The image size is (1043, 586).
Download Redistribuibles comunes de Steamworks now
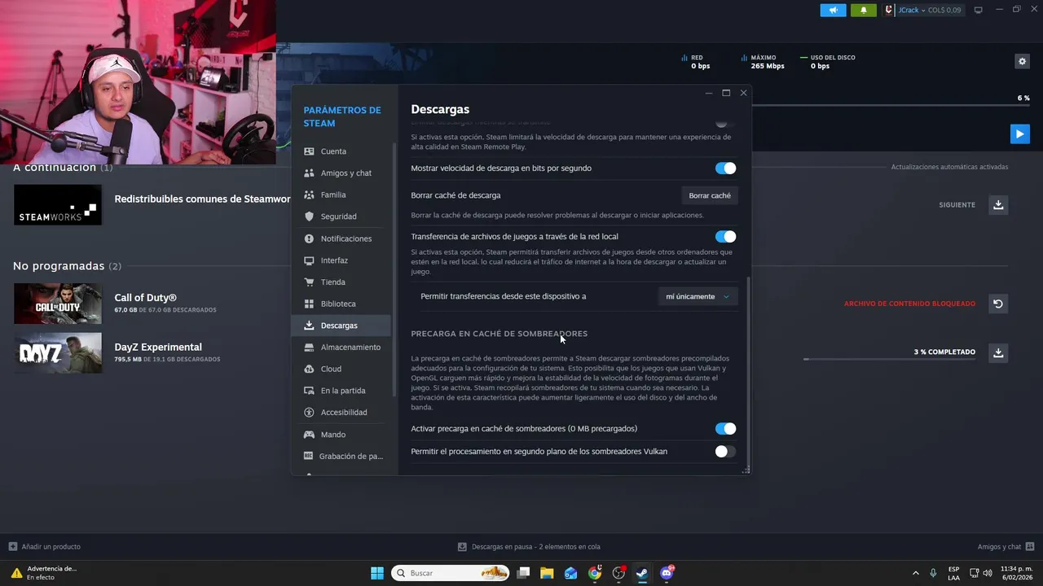coord(998,204)
